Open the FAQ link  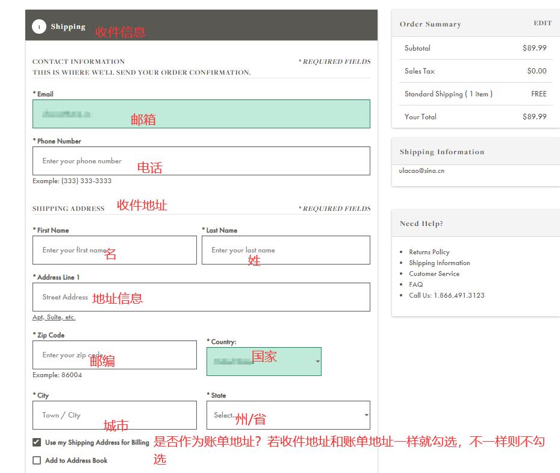pyautogui.click(x=415, y=284)
